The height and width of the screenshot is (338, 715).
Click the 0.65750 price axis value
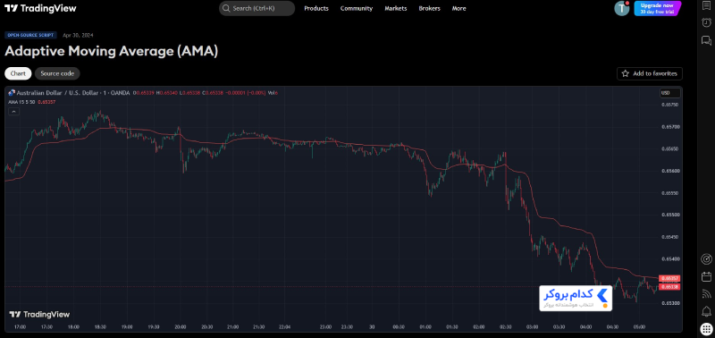click(669, 105)
